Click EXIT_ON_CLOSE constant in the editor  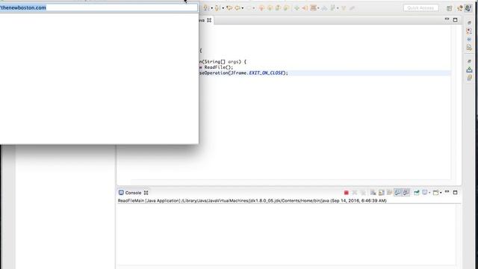click(267, 73)
